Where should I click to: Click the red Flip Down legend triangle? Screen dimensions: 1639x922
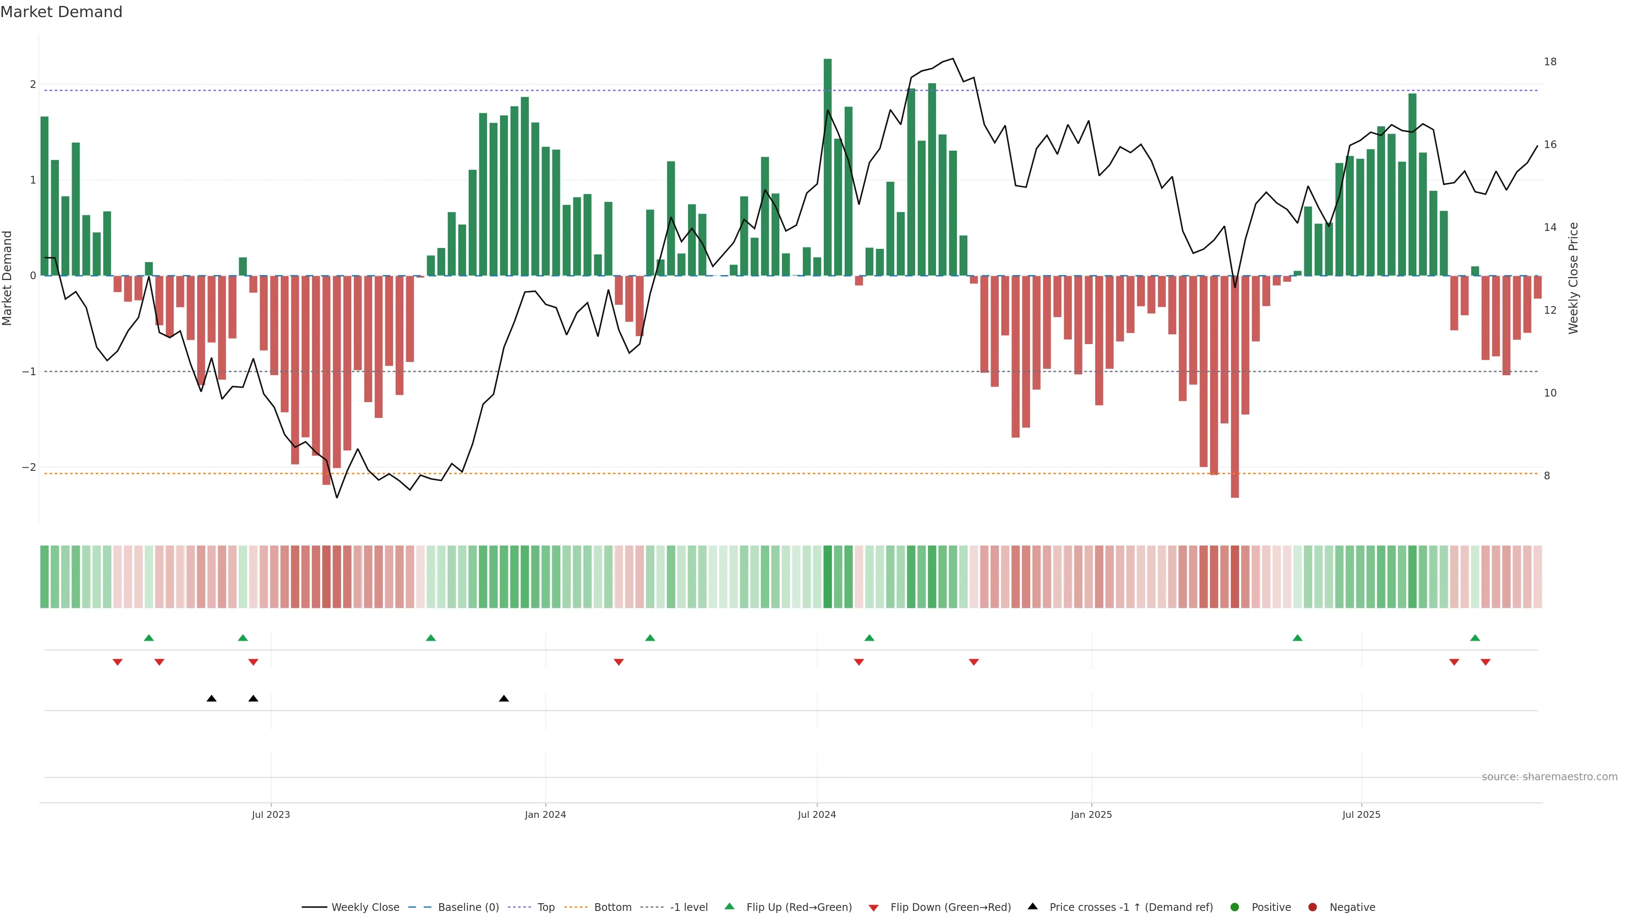(x=873, y=908)
